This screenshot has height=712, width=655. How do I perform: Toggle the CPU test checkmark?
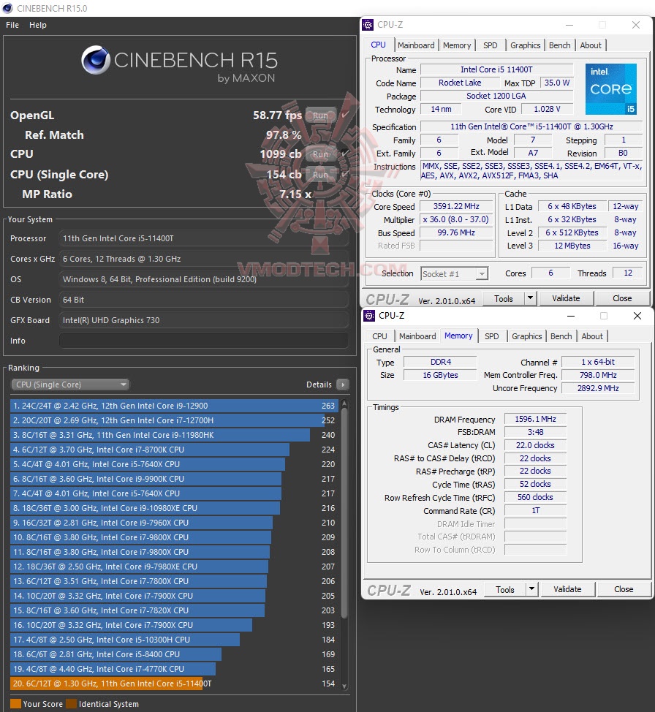(x=345, y=154)
